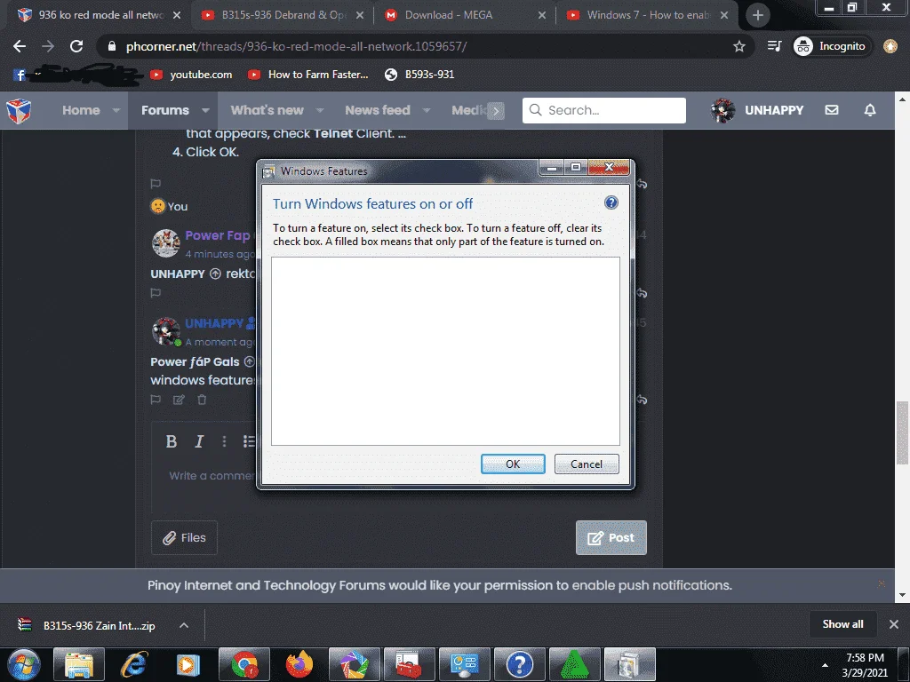Open the inbox envelope icon
Screen dimensions: 910x682
pos(832,110)
